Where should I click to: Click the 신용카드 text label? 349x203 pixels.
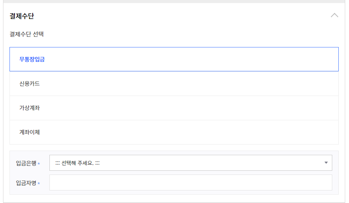pyautogui.click(x=30, y=84)
